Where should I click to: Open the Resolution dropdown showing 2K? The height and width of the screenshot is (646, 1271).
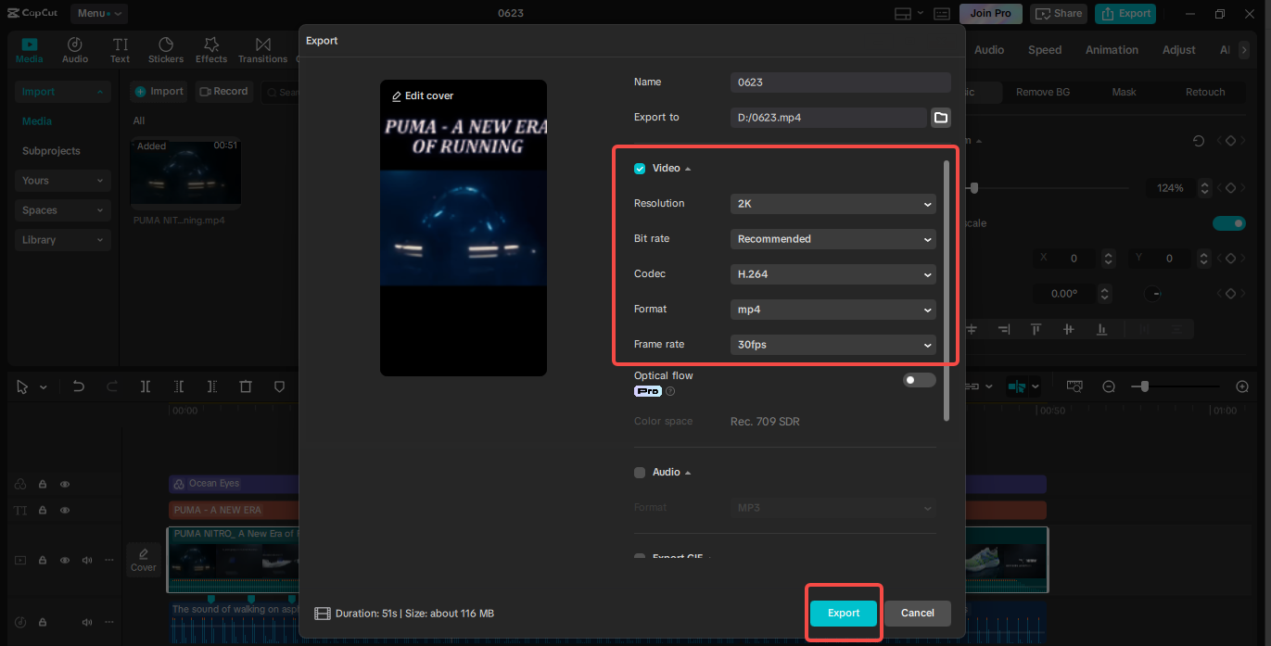[x=833, y=204]
